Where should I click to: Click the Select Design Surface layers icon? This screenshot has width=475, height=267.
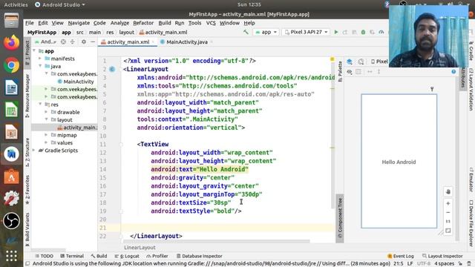350,62
